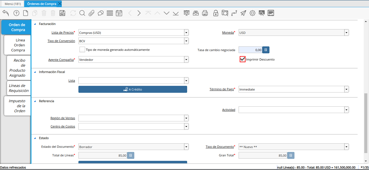Open the Término de Pago dropdown

pyautogui.click(x=346, y=89)
